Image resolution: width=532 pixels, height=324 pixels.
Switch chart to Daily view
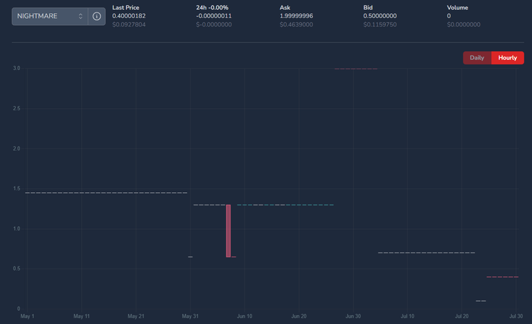click(477, 58)
